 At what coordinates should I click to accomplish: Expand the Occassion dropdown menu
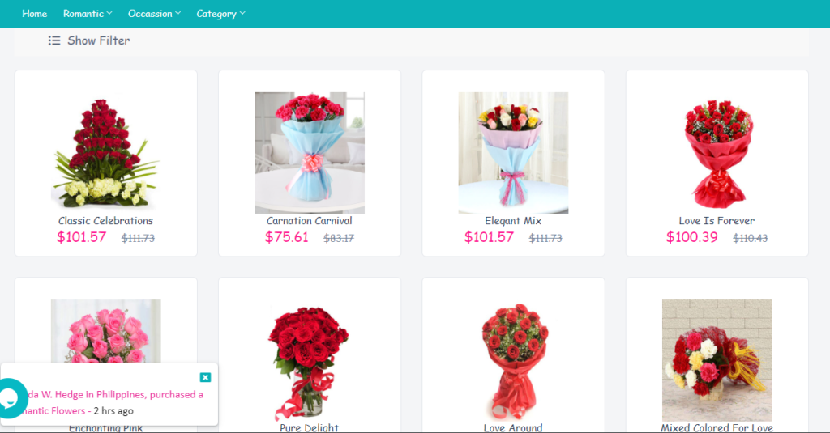coord(154,14)
